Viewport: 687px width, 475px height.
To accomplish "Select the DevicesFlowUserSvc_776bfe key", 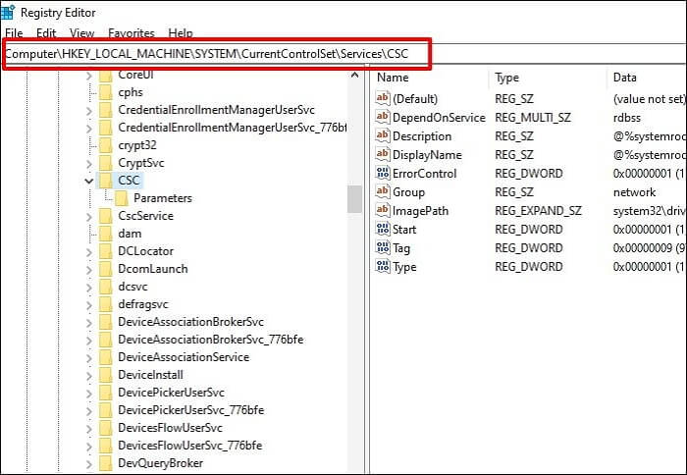I will [189, 446].
